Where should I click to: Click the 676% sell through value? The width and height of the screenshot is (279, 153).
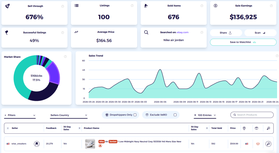point(34,17)
